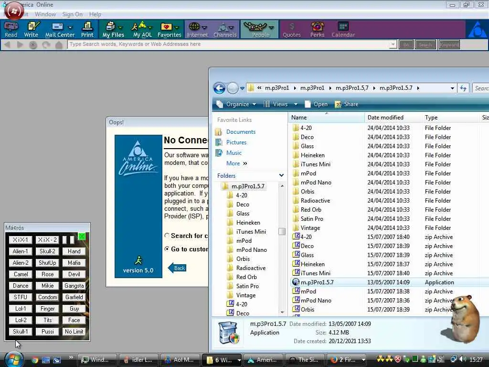489x367 pixels.
Task: Open the Help menu in AOL
Action: [x=95, y=14]
